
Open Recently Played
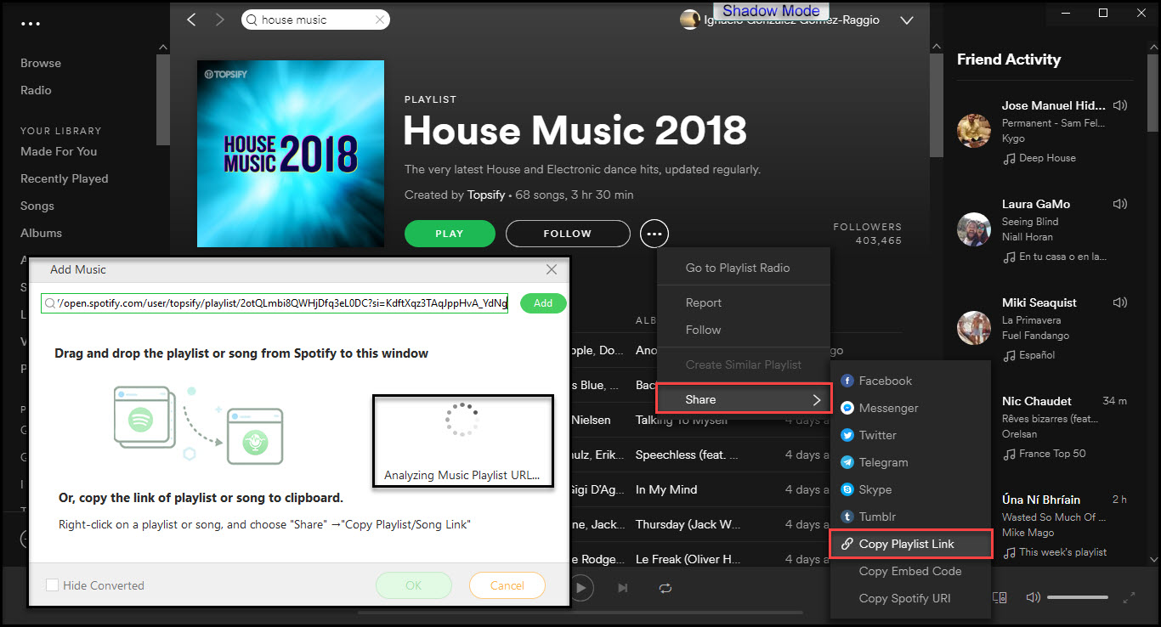[65, 178]
